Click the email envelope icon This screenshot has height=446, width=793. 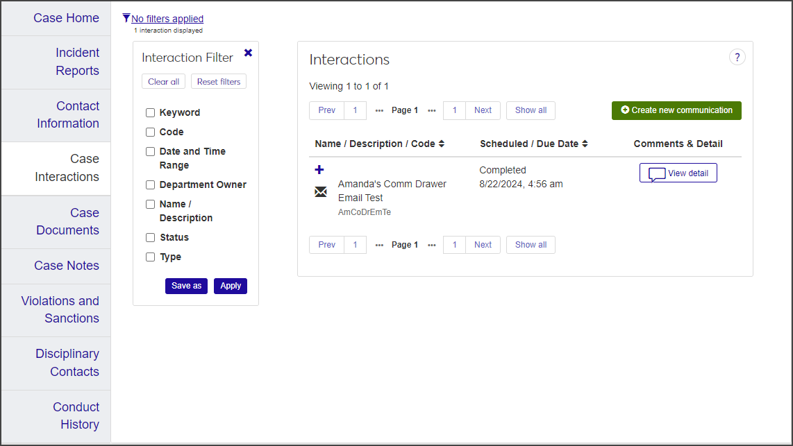click(x=321, y=191)
